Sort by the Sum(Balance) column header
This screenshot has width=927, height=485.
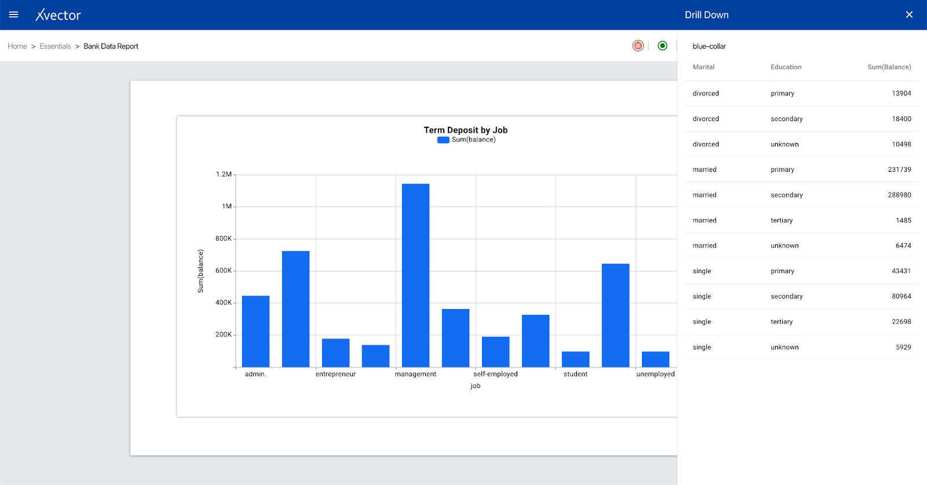(x=889, y=67)
